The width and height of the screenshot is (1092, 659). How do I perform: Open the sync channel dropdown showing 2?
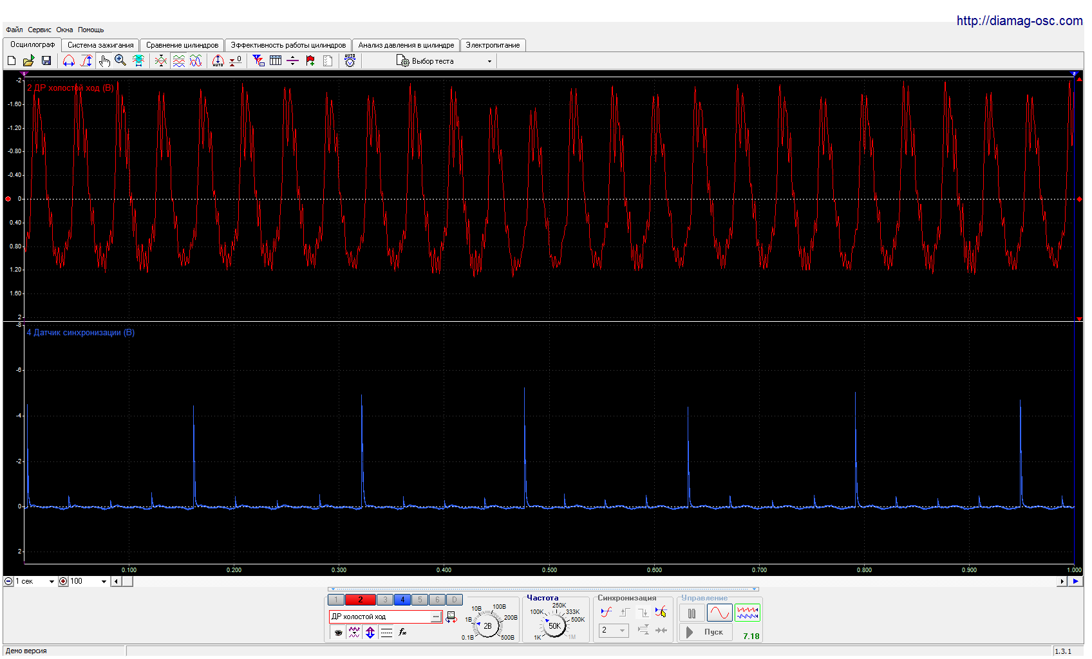(614, 630)
